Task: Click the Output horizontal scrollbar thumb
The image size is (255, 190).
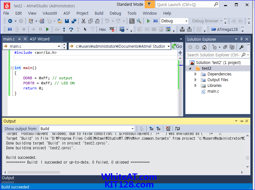Action: (34, 172)
